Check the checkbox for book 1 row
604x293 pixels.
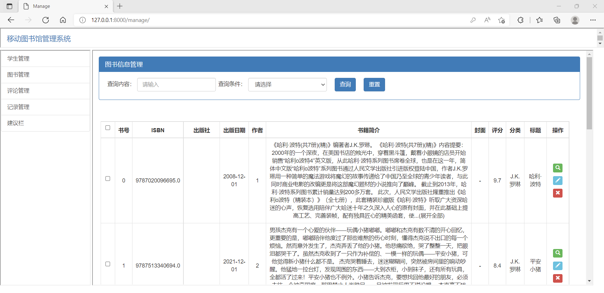click(x=108, y=264)
